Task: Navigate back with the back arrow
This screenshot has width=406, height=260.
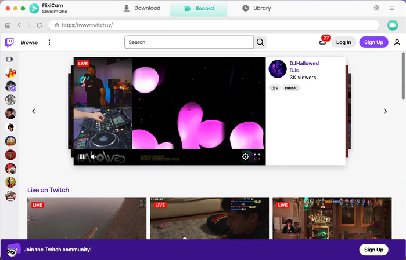Action: pos(19,25)
